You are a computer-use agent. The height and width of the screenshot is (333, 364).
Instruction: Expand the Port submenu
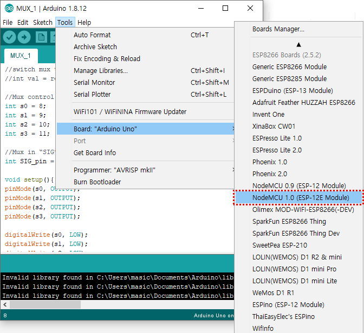pos(145,141)
